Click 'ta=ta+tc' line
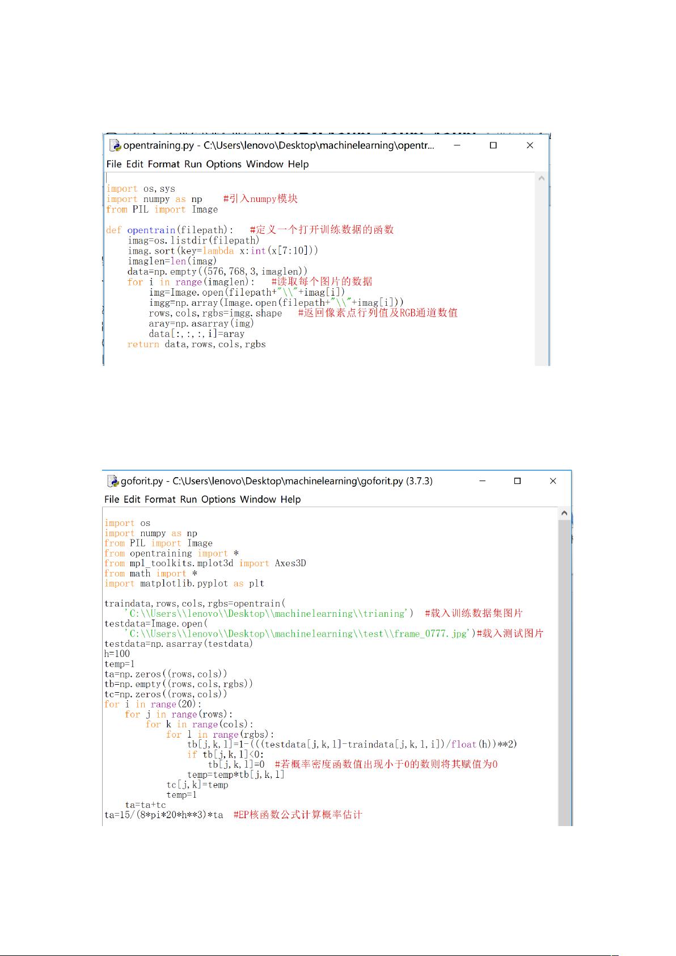 [146, 805]
